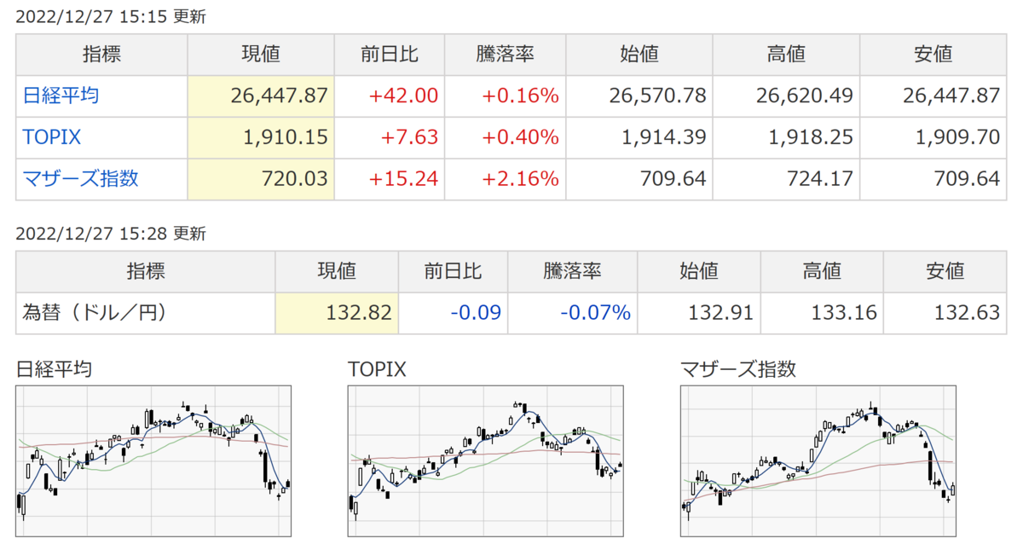The height and width of the screenshot is (550, 1023).
Task: Click the 安値 header in exchange table
Action: click(945, 272)
